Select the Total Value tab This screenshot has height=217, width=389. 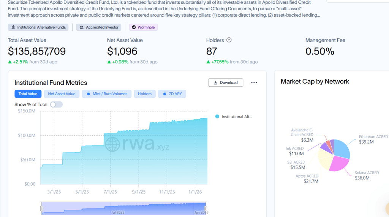pos(28,94)
